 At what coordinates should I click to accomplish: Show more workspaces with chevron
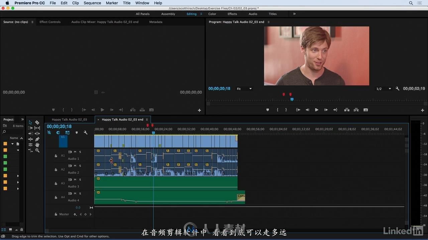294,14
